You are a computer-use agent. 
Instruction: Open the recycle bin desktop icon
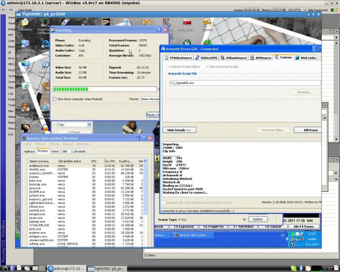pos(25,86)
